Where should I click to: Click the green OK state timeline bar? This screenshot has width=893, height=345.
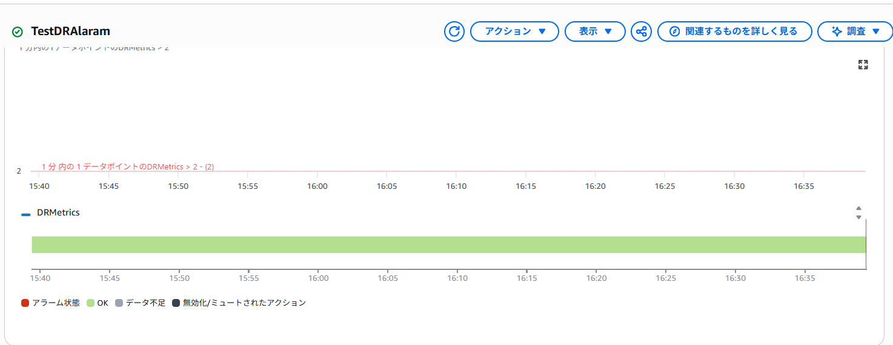coord(448,245)
